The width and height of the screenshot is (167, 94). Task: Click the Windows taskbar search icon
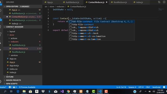point(5,91)
